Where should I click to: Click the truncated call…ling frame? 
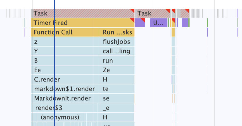pyautogui.click(x=117, y=51)
